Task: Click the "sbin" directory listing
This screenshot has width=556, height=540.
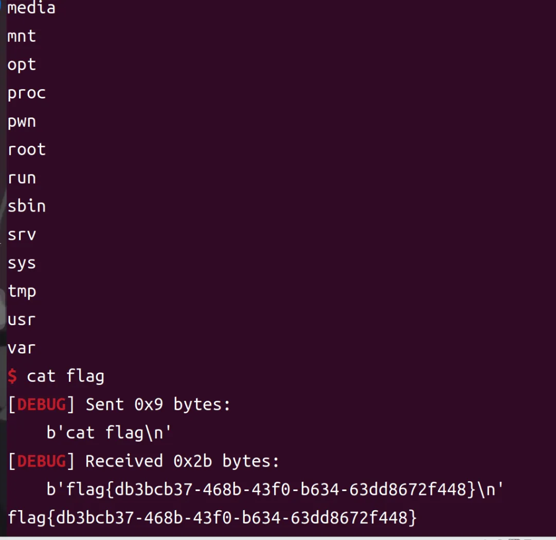Action: coord(27,206)
